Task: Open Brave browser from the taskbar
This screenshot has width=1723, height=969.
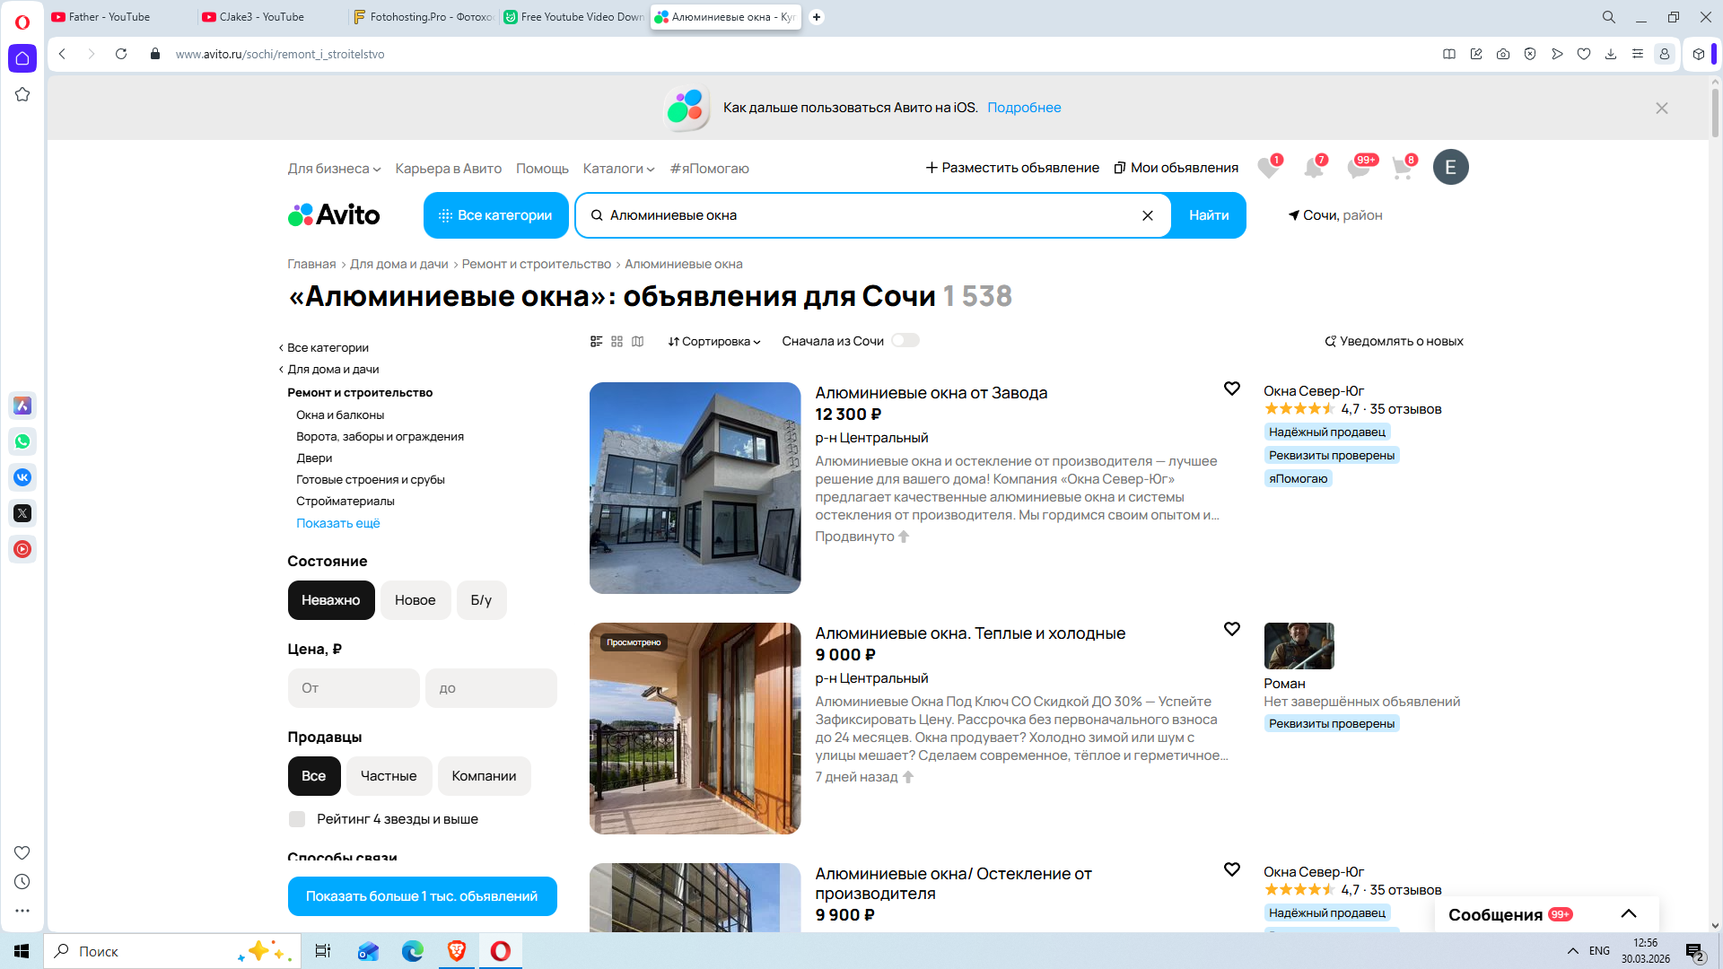Action: coord(457,951)
